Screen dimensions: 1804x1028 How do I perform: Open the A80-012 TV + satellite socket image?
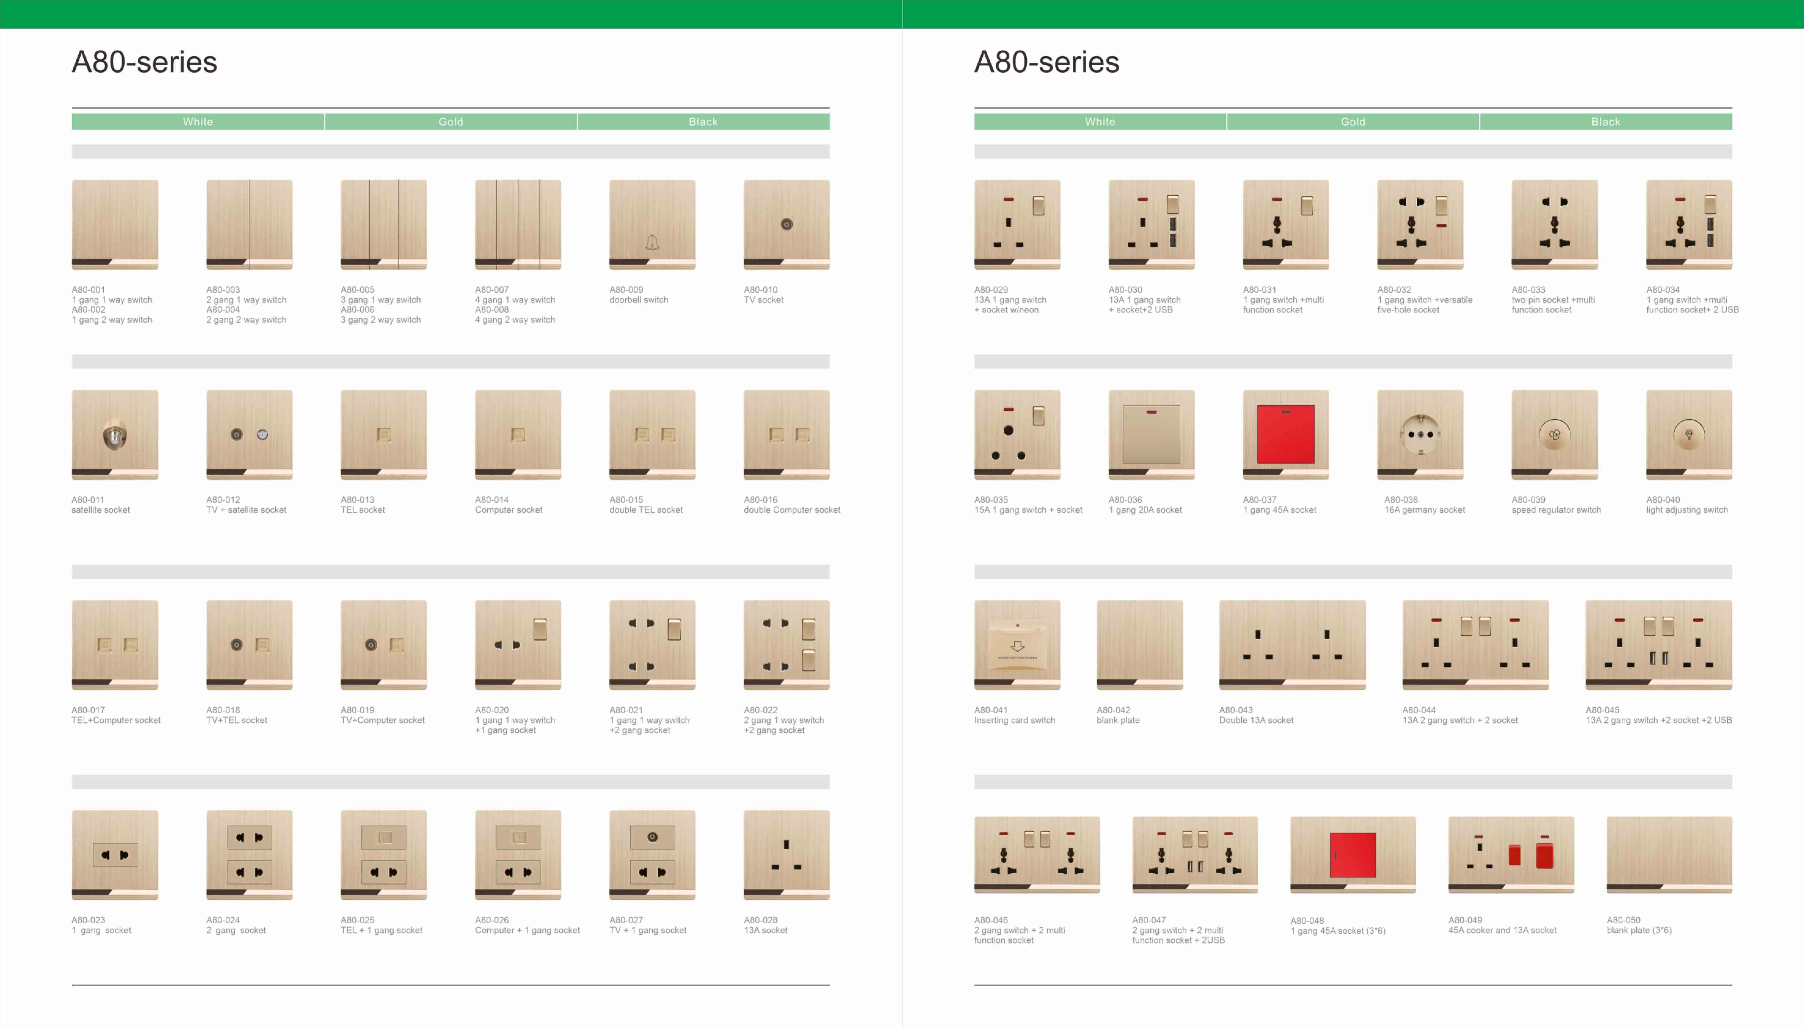click(249, 435)
